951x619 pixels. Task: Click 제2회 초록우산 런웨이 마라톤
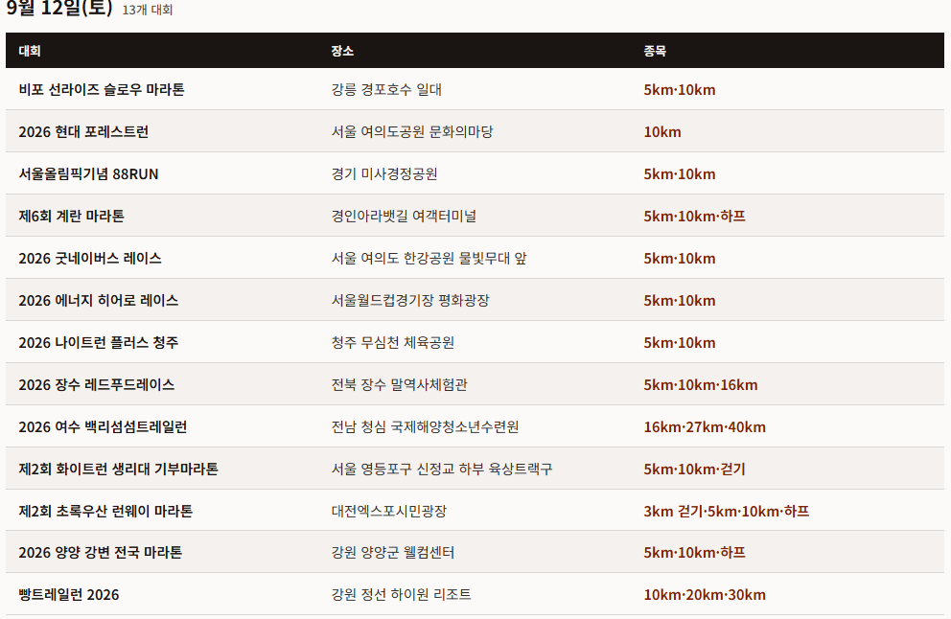click(x=105, y=511)
